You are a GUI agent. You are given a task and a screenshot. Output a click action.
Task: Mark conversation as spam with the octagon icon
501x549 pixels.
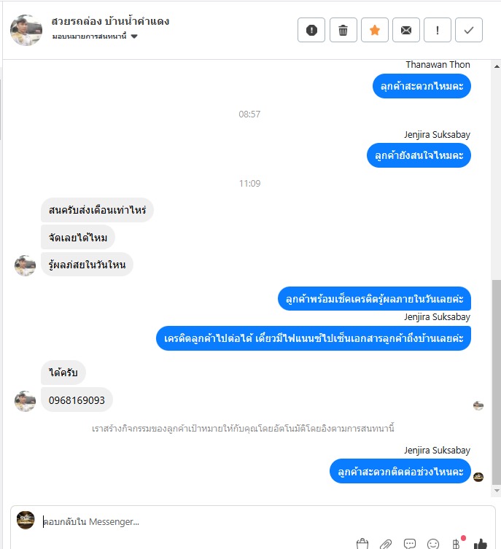click(x=311, y=30)
